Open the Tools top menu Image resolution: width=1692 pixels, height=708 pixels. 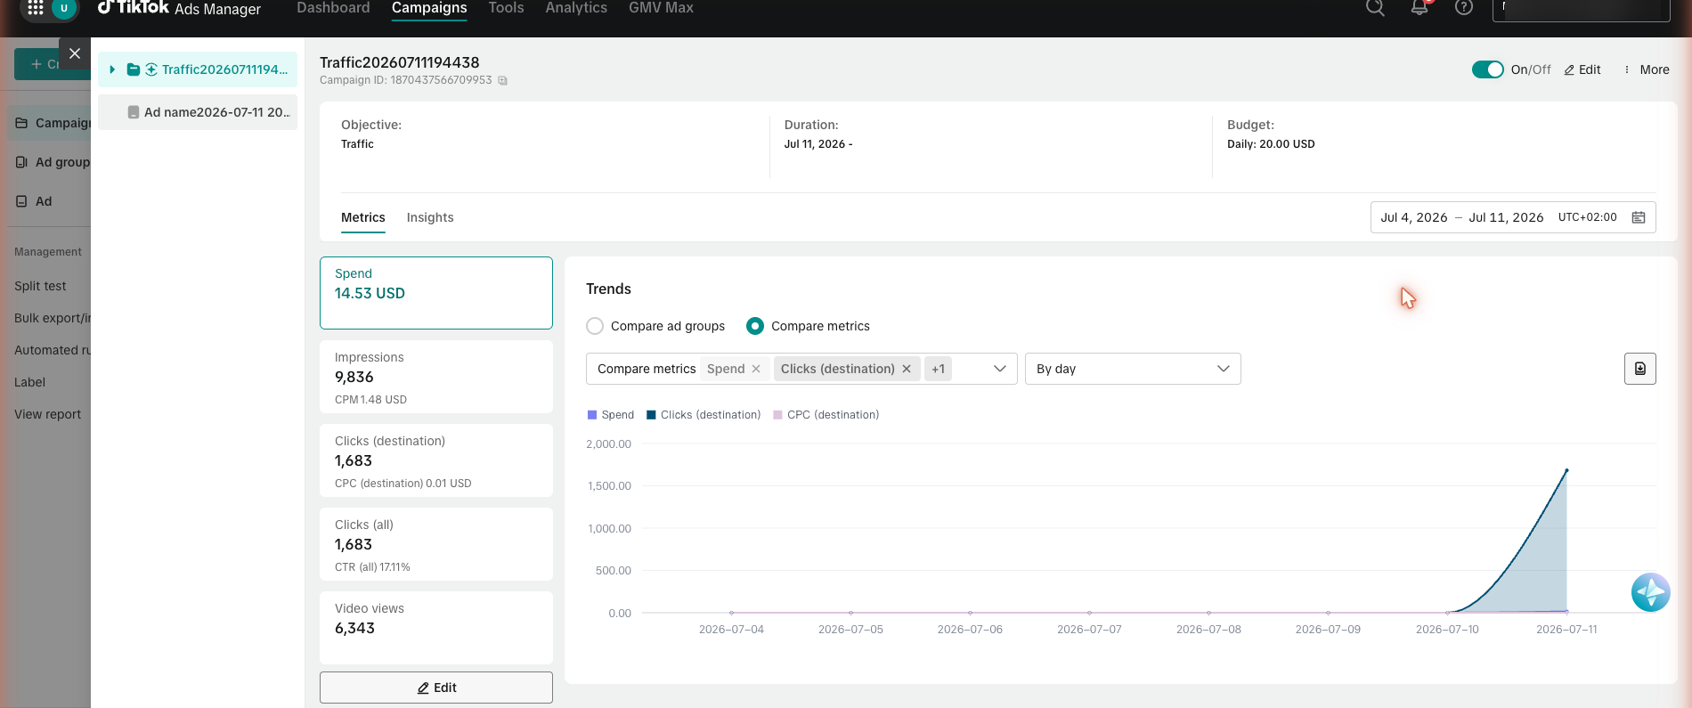[x=506, y=8]
